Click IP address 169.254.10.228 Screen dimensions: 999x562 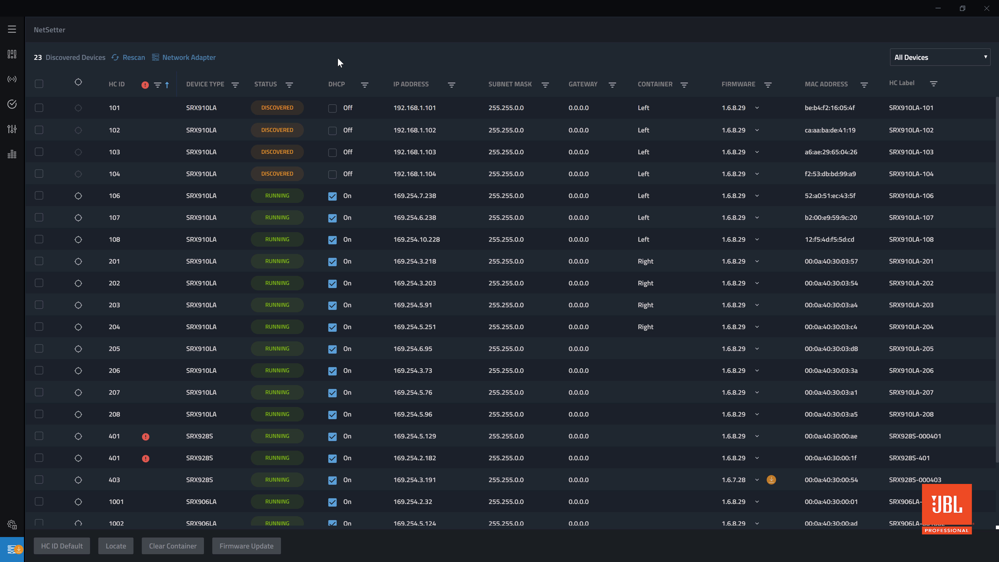click(417, 239)
